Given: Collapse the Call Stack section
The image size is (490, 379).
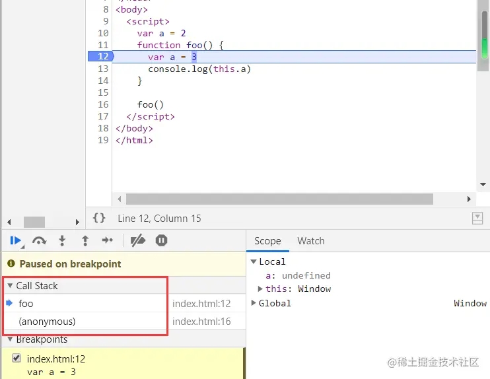Looking at the screenshot, I should 10,286.
